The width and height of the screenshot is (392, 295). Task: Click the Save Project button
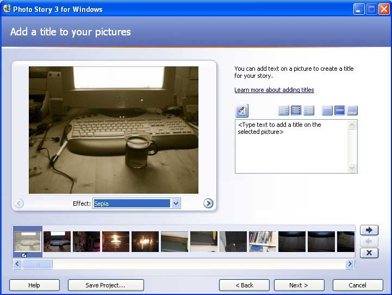tap(105, 285)
